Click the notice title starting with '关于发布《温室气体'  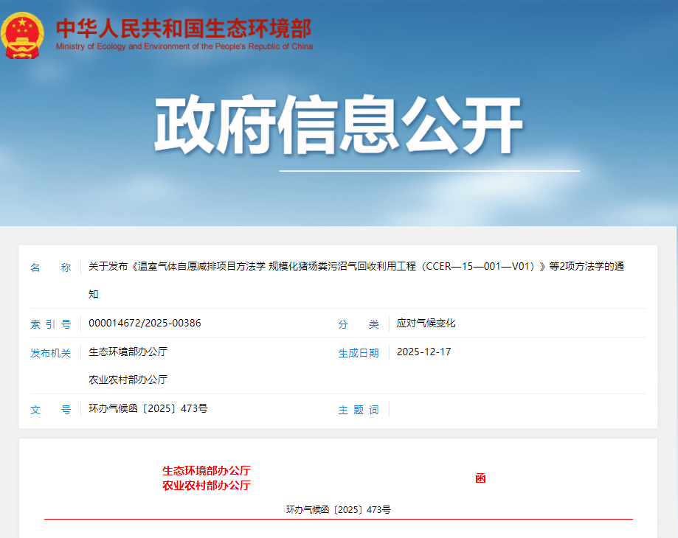pyautogui.click(x=356, y=267)
